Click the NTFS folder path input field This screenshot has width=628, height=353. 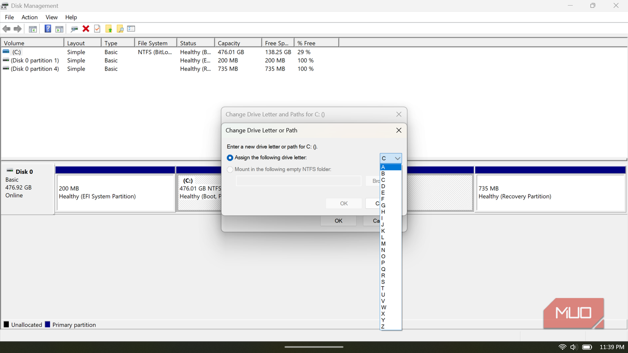pos(298,181)
